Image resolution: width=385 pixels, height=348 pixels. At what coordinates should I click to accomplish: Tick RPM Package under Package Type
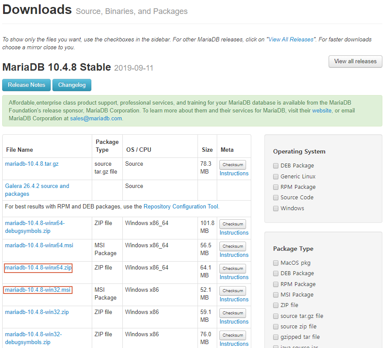click(276, 284)
